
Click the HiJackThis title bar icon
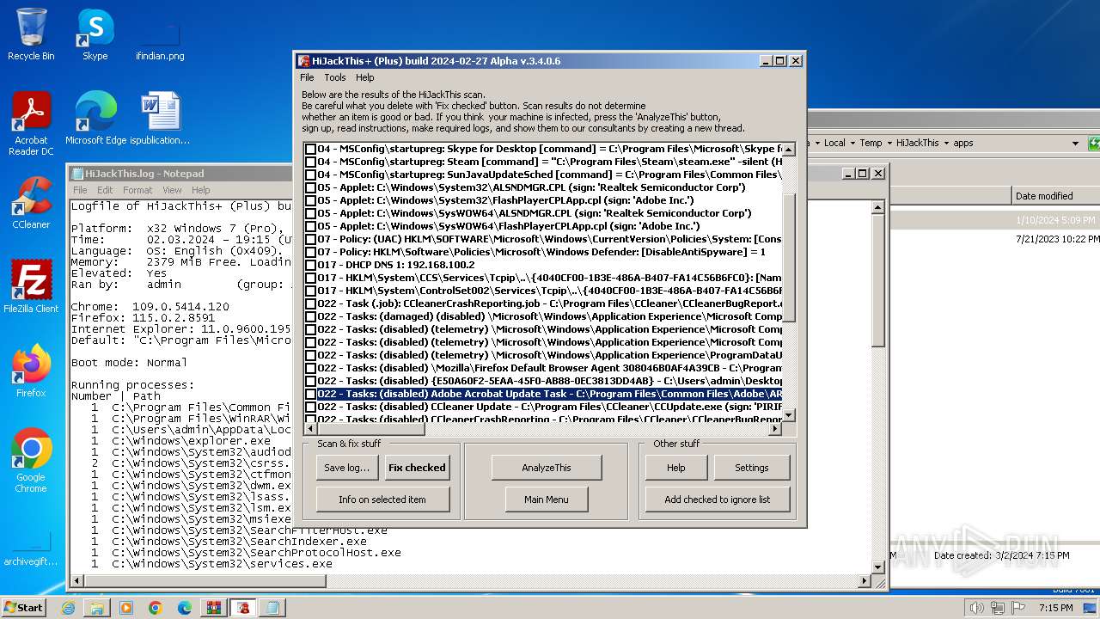304,61
